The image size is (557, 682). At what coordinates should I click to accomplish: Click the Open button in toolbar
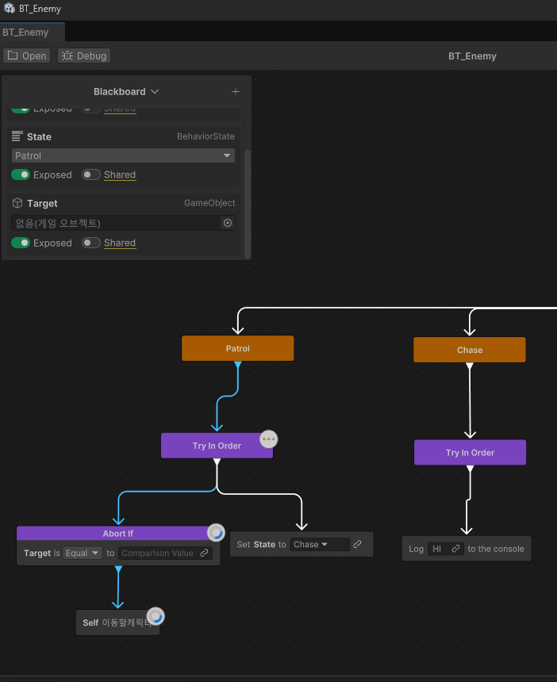tap(27, 56)
